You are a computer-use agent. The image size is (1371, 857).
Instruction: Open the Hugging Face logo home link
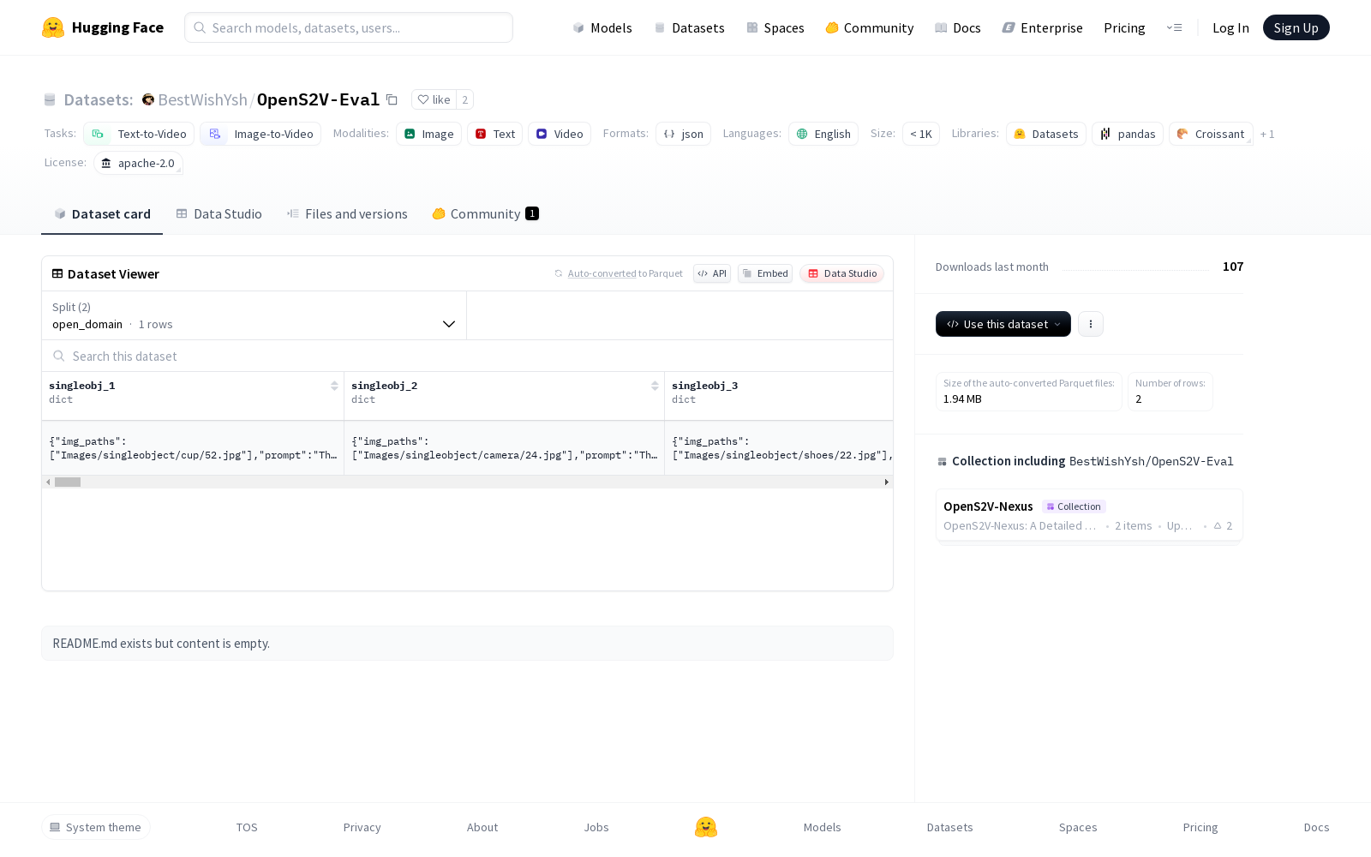pos(103,27)
